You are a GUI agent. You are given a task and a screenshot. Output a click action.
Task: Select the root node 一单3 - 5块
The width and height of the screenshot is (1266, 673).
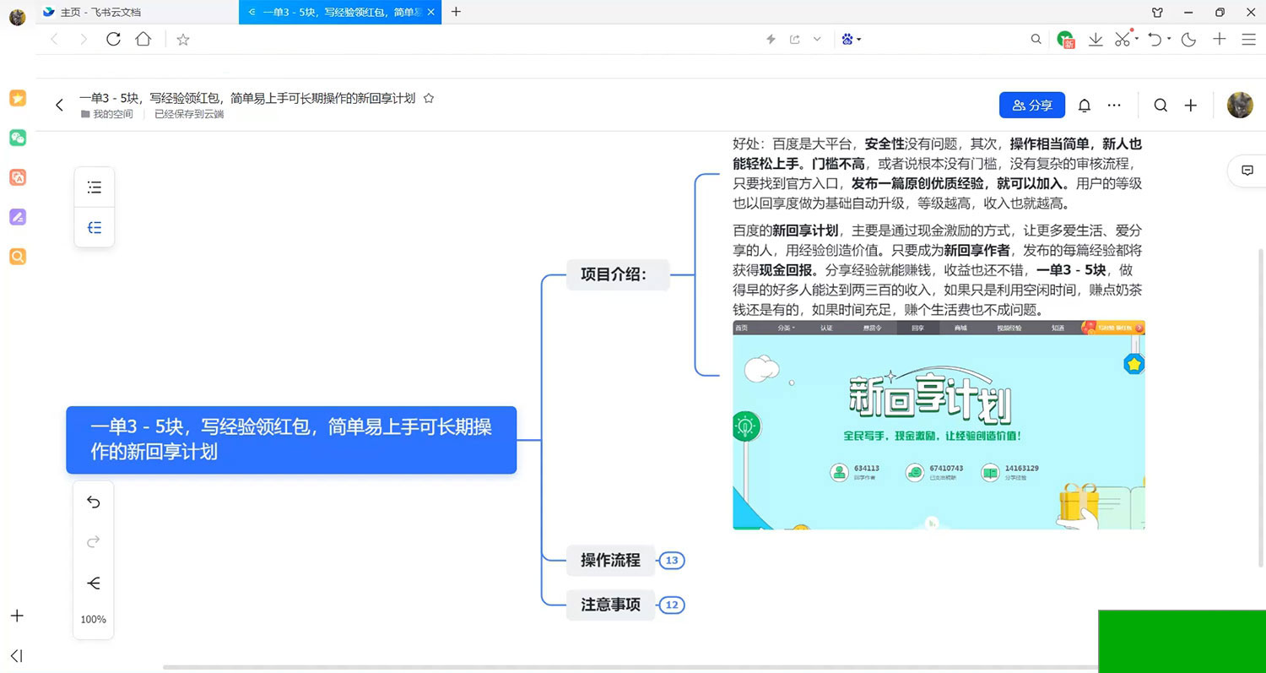(291, 440)
